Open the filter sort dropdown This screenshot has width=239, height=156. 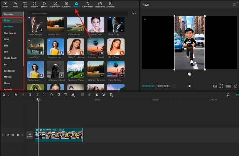point(134,14)
